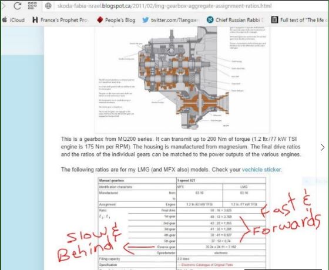The image size is (329, 270).
Task: Reload the page with the refresh icon
Action: click(17, 6)
